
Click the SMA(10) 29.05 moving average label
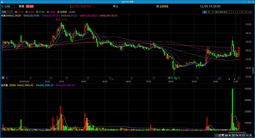(32, 15)
